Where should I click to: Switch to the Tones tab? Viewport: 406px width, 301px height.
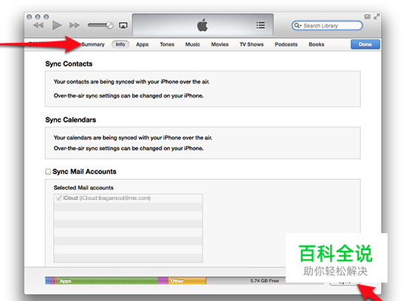coord(167,44)
